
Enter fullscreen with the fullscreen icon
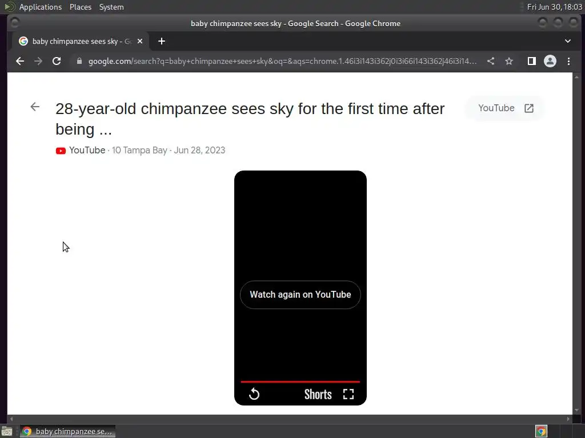click(x=348, y=394)
